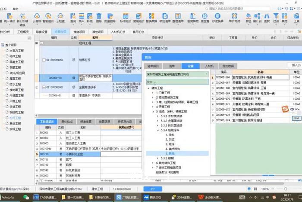Screen dimensions: 302x202
Task: Switch to the 取费设置 tab
Action: (41, 32)
